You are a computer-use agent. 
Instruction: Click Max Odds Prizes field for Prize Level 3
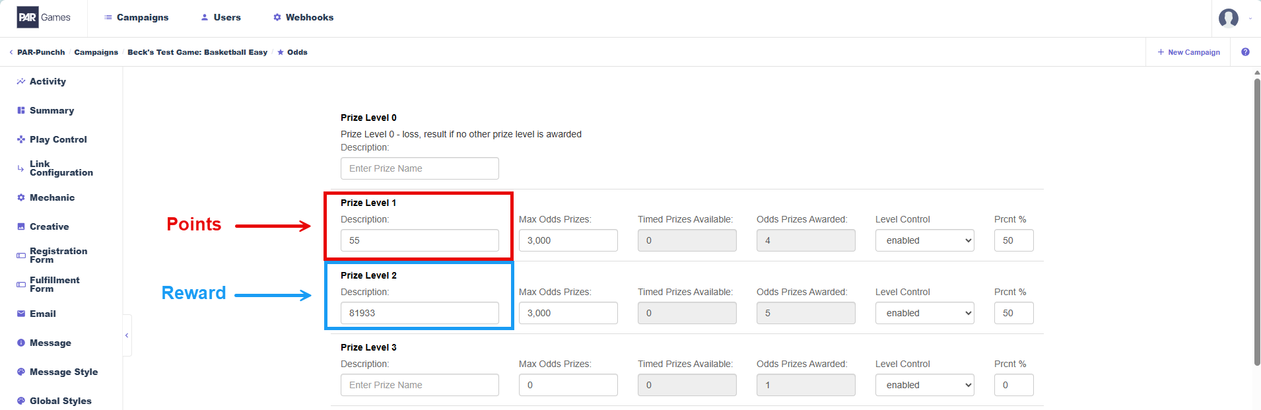pyautogui.click(x=568, y=385)
